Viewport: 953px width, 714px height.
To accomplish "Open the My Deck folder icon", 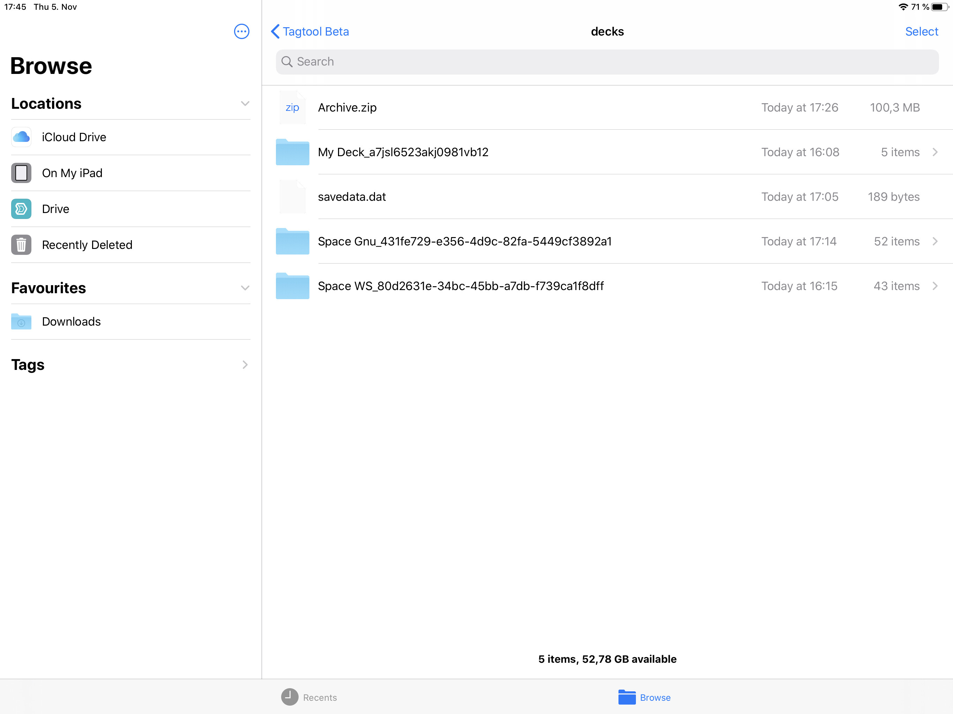I will click(292, 152).
